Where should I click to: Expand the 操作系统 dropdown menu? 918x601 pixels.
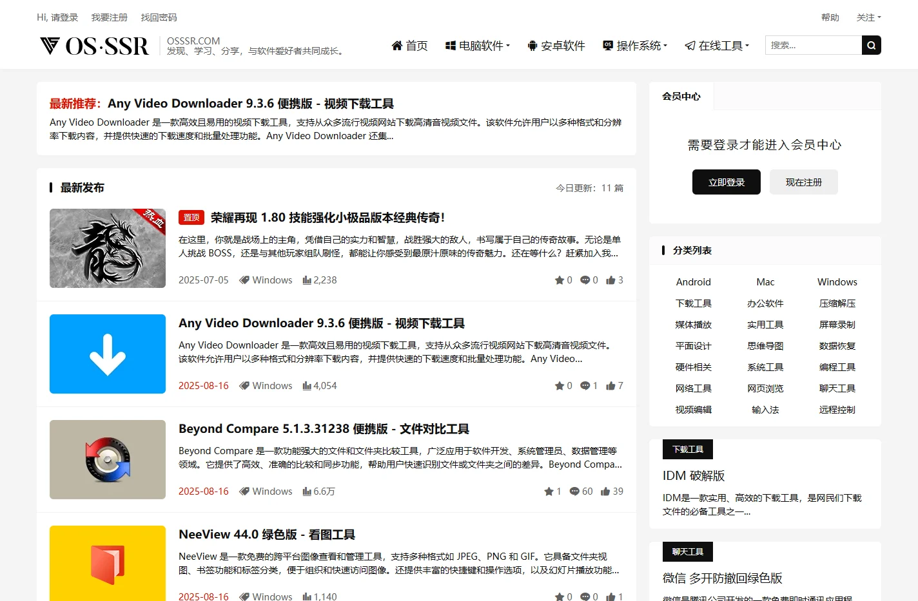pyautogui.click(x=635, y=46)
